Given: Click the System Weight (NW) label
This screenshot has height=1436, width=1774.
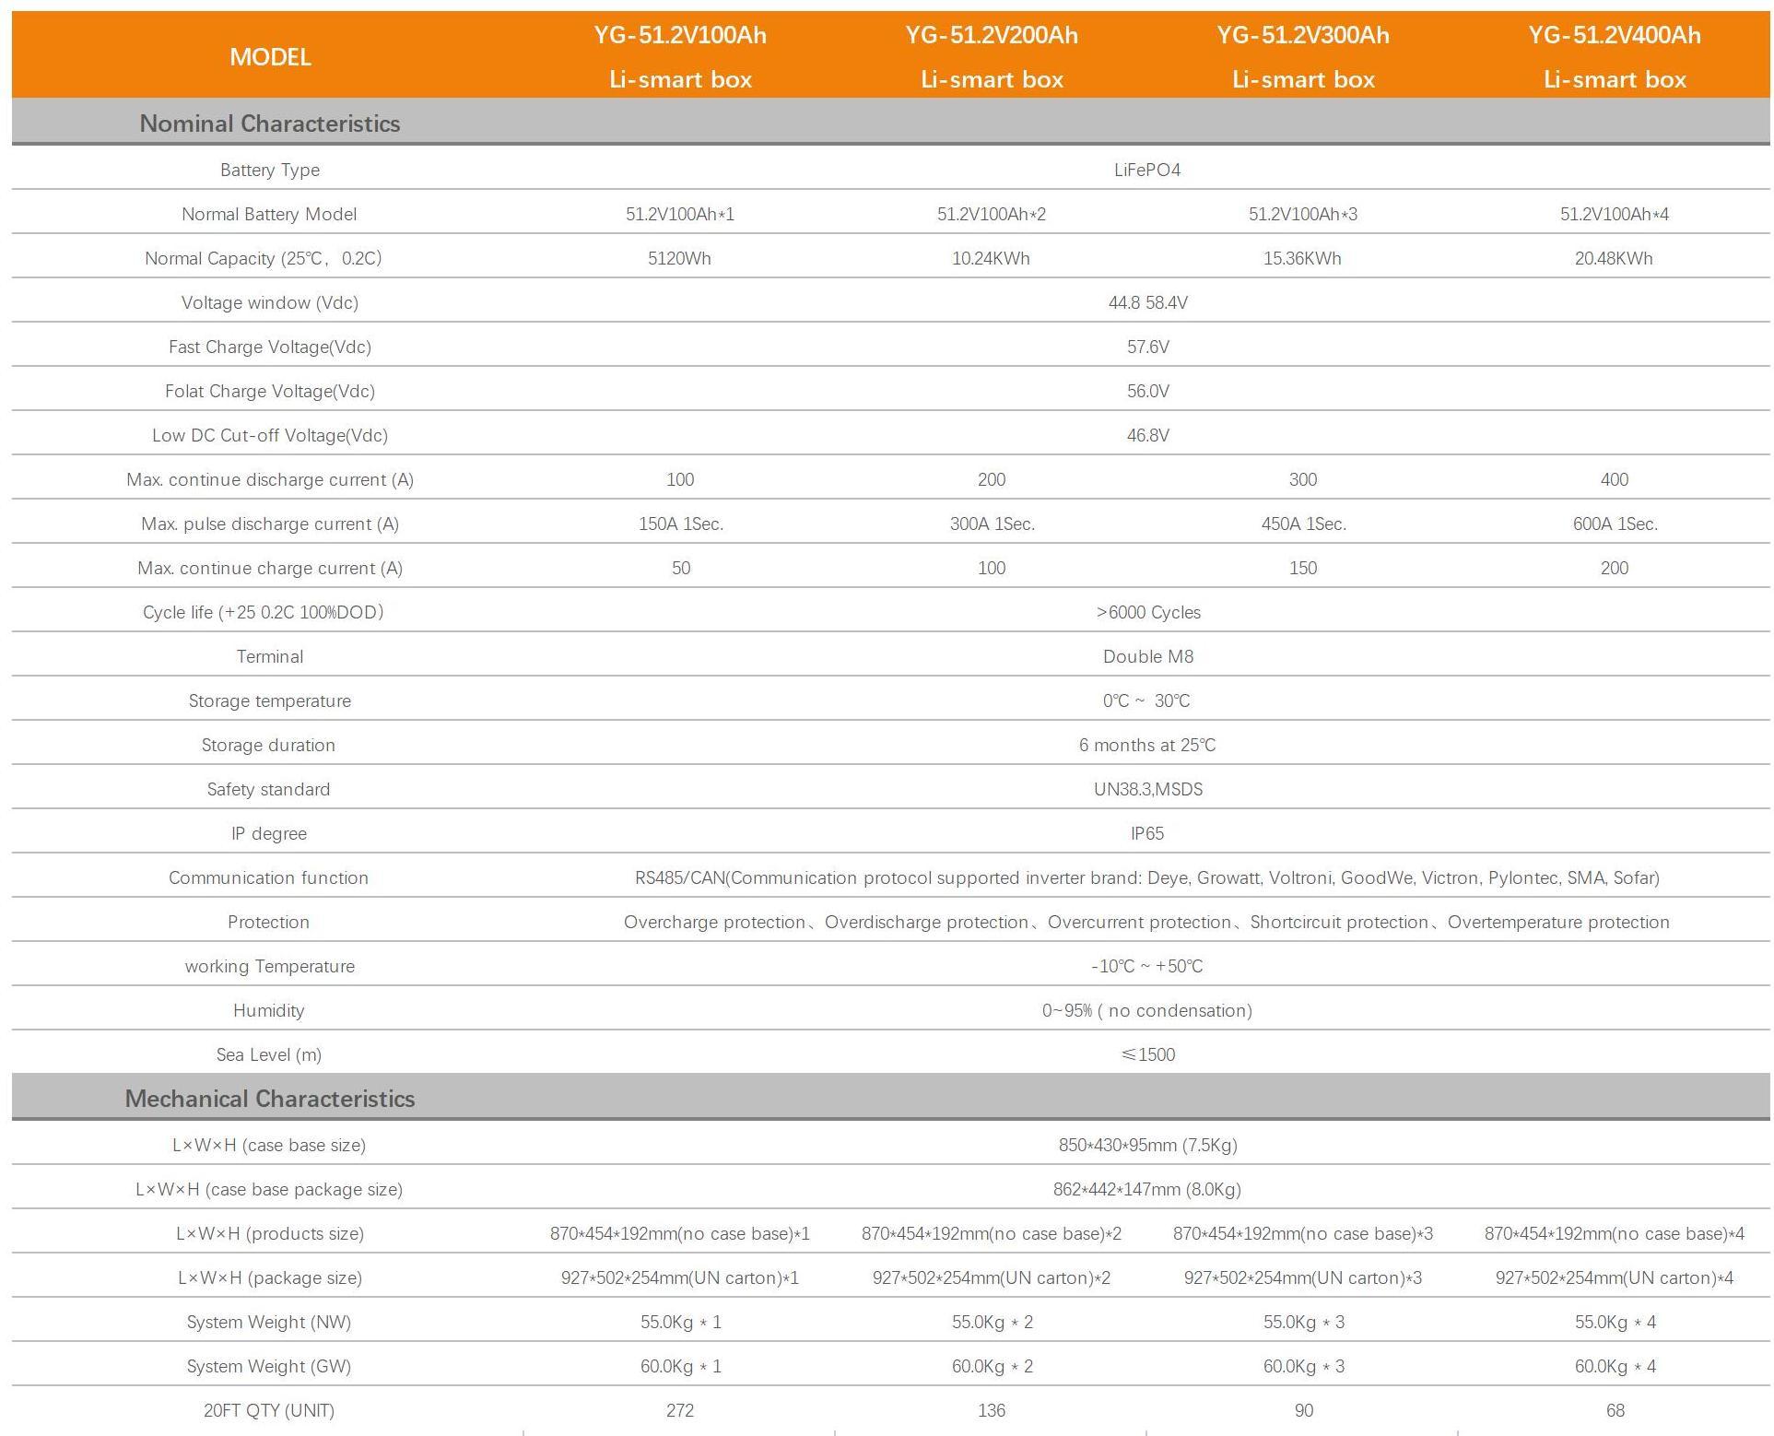Looking at the screenshot, I should click(269, 1322).
